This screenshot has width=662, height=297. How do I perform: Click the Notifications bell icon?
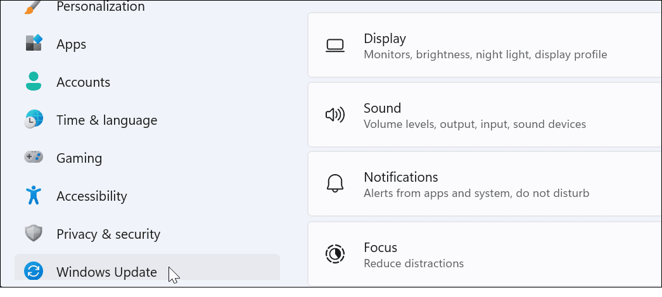[334, 184]
